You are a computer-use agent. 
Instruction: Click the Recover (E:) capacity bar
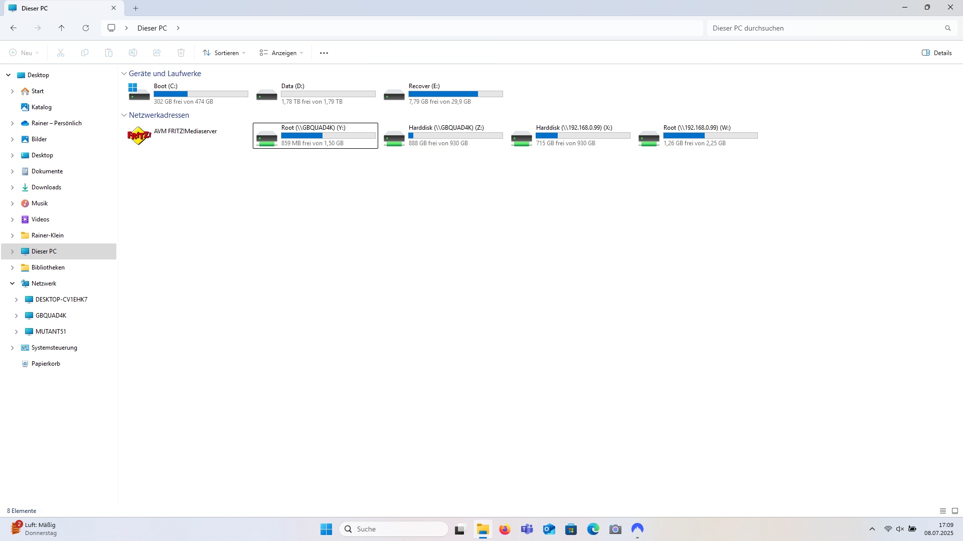(x=455, y=94)
